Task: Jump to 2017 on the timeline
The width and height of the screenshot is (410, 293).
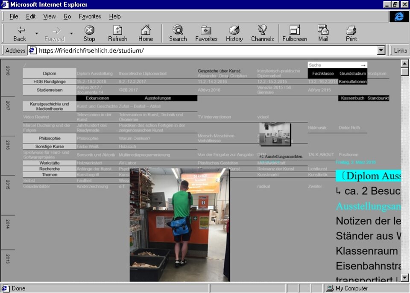Action: click(x=8, y=105)
